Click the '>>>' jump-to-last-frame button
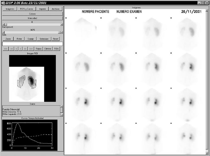Viewport: 210px width, 156px height. [31, 49]
